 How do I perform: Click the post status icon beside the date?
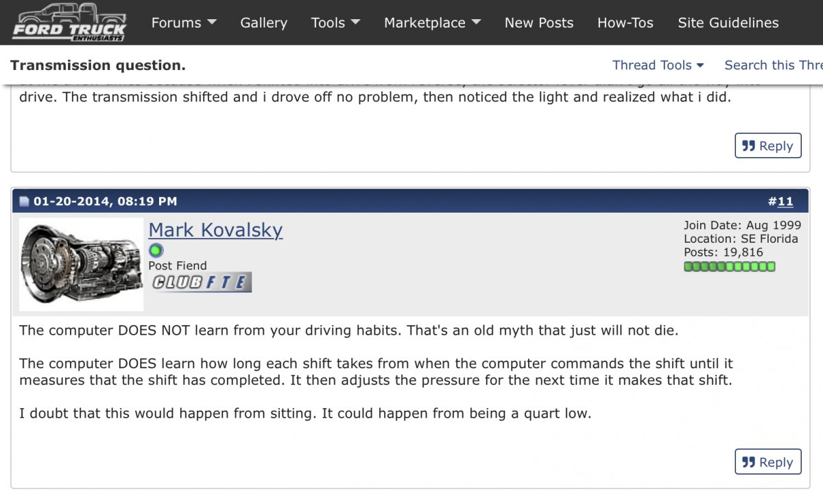coord(24,202)
